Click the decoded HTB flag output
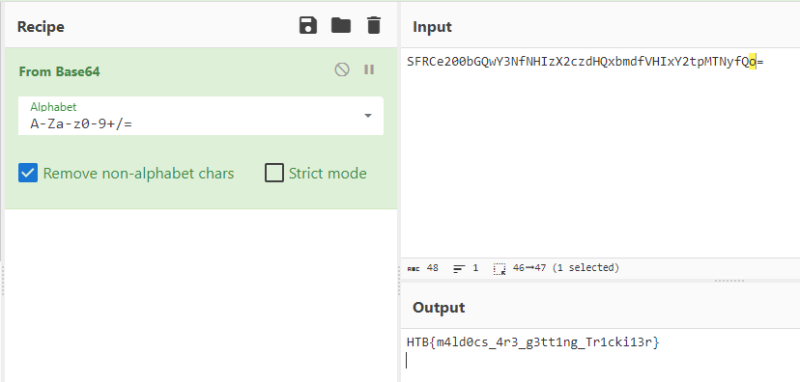This screenshot has height=382, width=800. (532, 342)
